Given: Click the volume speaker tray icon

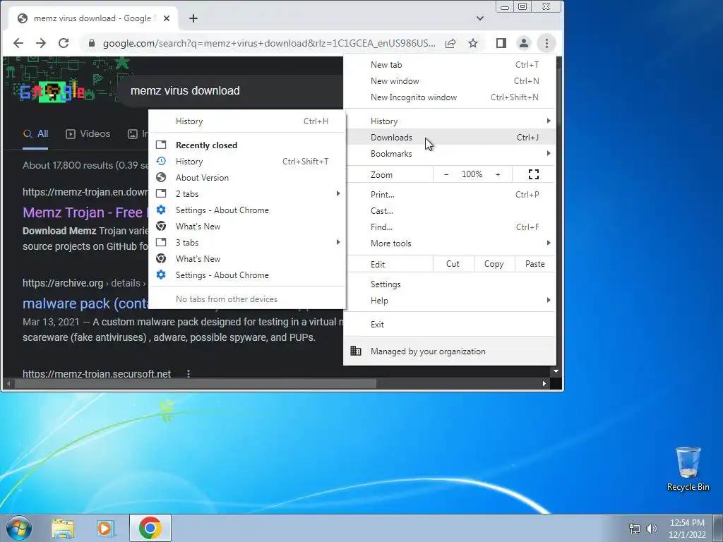Looking at the screenshot, I should click(651, 529).
